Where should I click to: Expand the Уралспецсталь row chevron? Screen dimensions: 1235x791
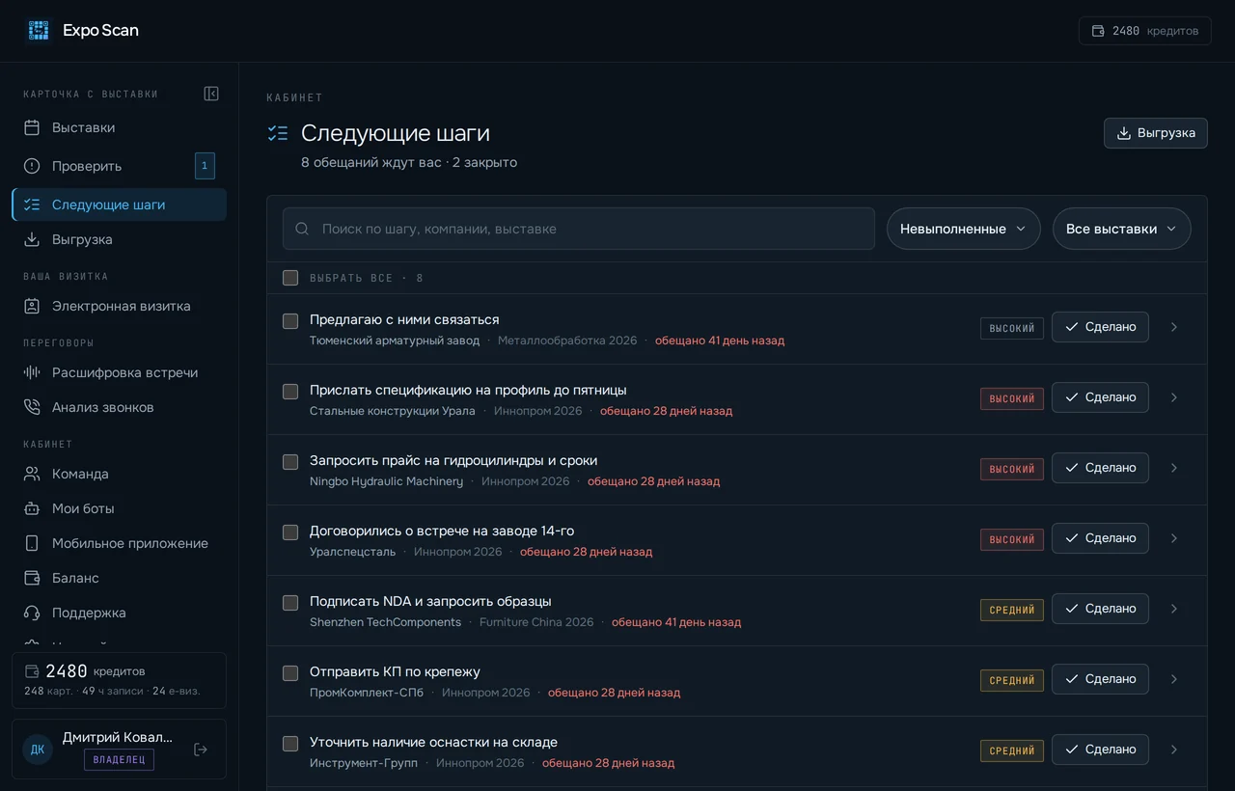pos(1174,538)
